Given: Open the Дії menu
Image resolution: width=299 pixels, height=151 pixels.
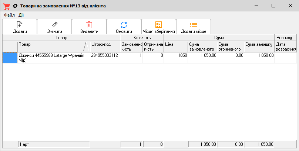Looking at the screenshot, I should (x=21, y=15).
